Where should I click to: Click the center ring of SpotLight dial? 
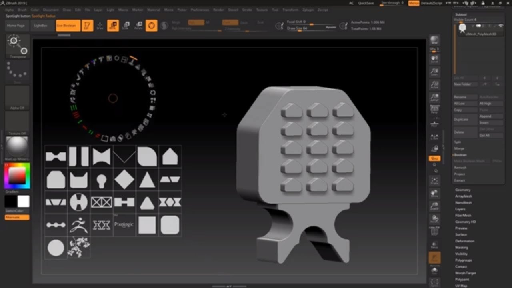[x=113, y=98]
